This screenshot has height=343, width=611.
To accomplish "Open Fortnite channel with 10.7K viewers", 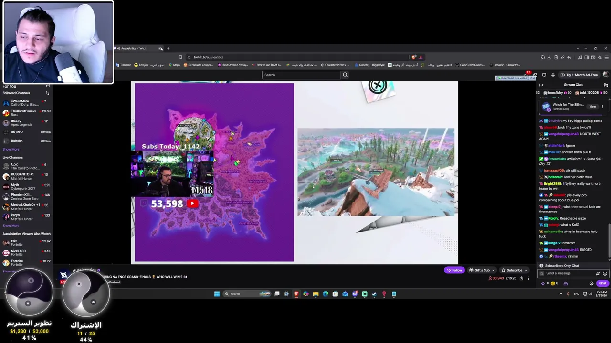I will pyautogui.click(x=26, y=262).
